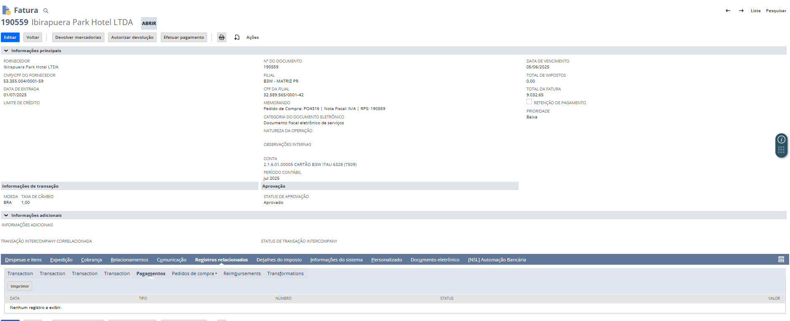This screenshot has height=321, width=790.
Task: Open the Ações dropdown menu
Action: [252, 38]
